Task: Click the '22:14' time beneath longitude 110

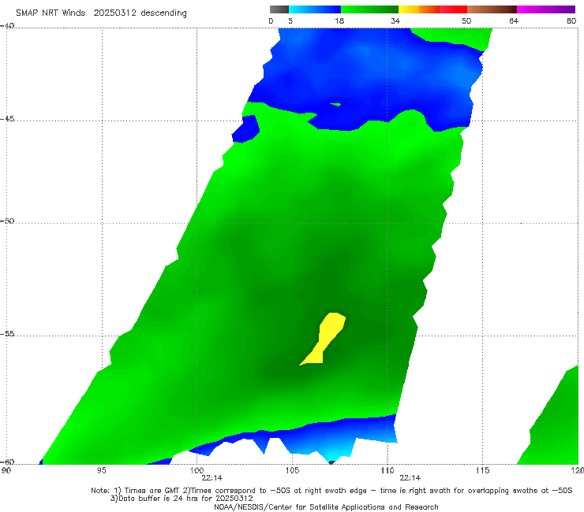Action: pyautogui.click(x=410, y=478)
